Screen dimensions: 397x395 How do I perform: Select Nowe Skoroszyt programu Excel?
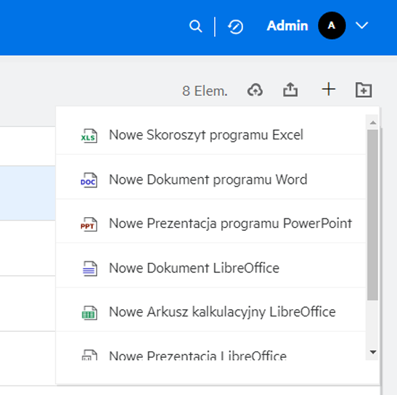[210, 135]
